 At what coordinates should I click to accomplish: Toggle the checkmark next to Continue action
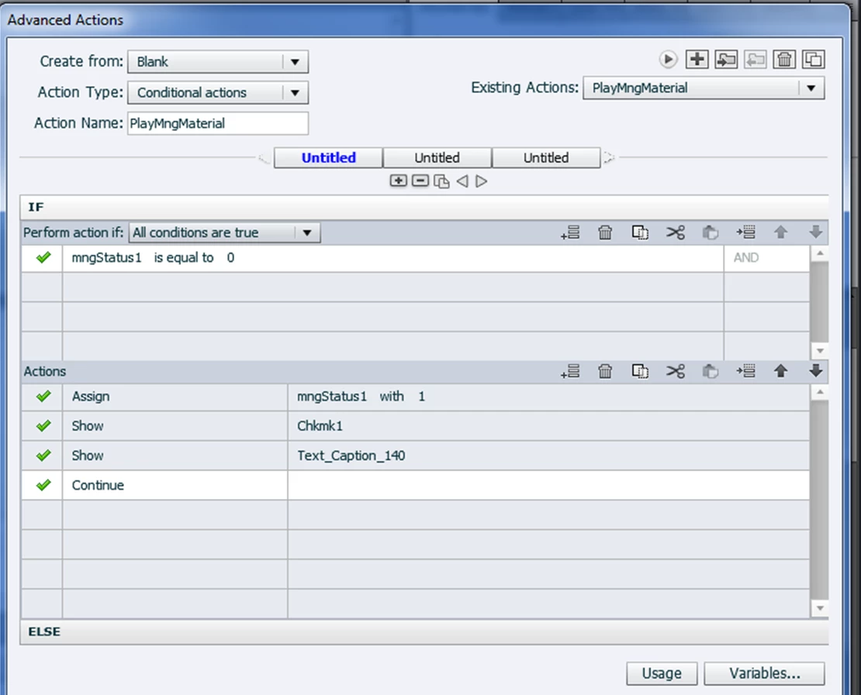pos(43,485)
